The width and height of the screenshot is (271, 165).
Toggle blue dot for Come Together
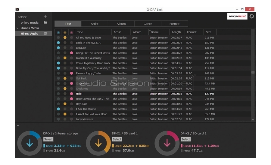click(x=58, y=63)
